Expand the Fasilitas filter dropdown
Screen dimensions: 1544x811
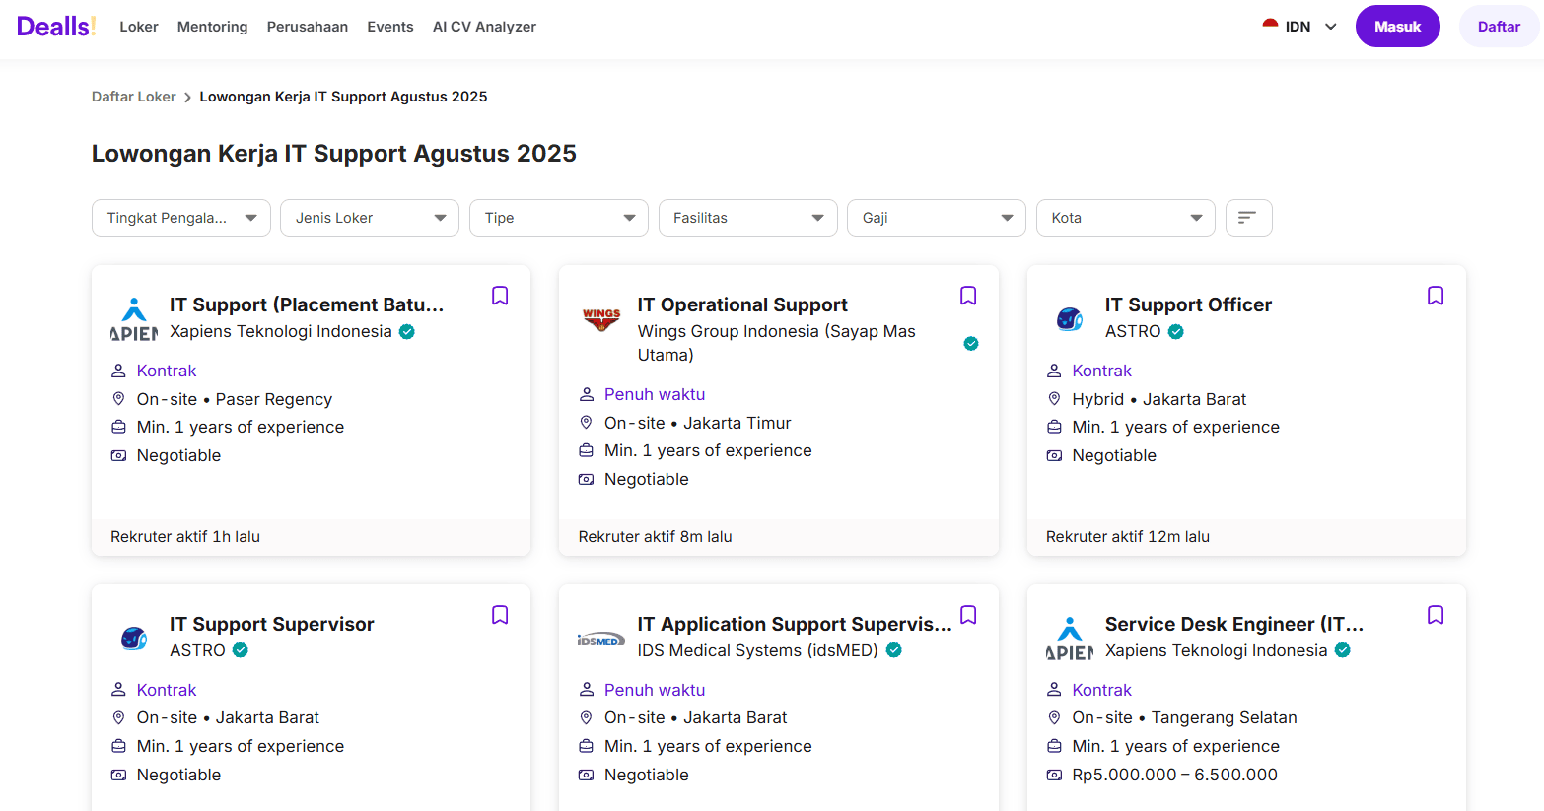click(x=748, y=218)
